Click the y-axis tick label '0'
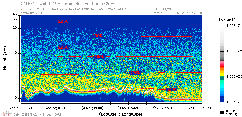The image size is (242, 117). pos(16,98)
